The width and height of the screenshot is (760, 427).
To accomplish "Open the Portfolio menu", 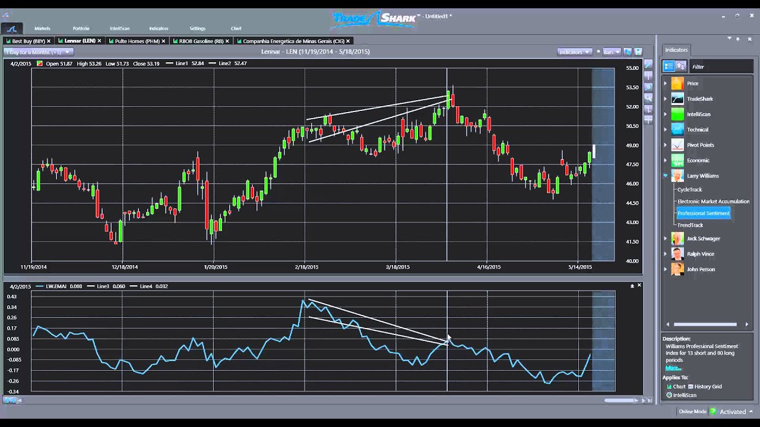I will point(81,28).
